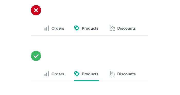Click the gray divider beside the teal underline
Viewport: 180px width, 95px height.
pos(123,81)
